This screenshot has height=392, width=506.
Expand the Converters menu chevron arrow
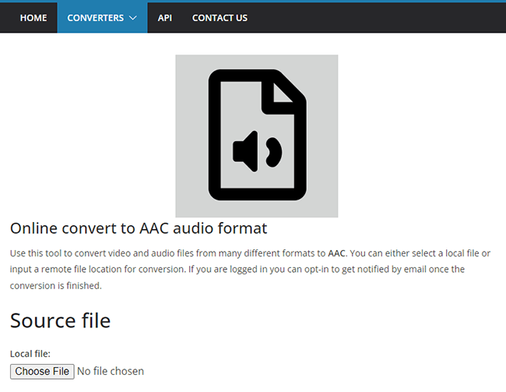click(x=133, y=18)
